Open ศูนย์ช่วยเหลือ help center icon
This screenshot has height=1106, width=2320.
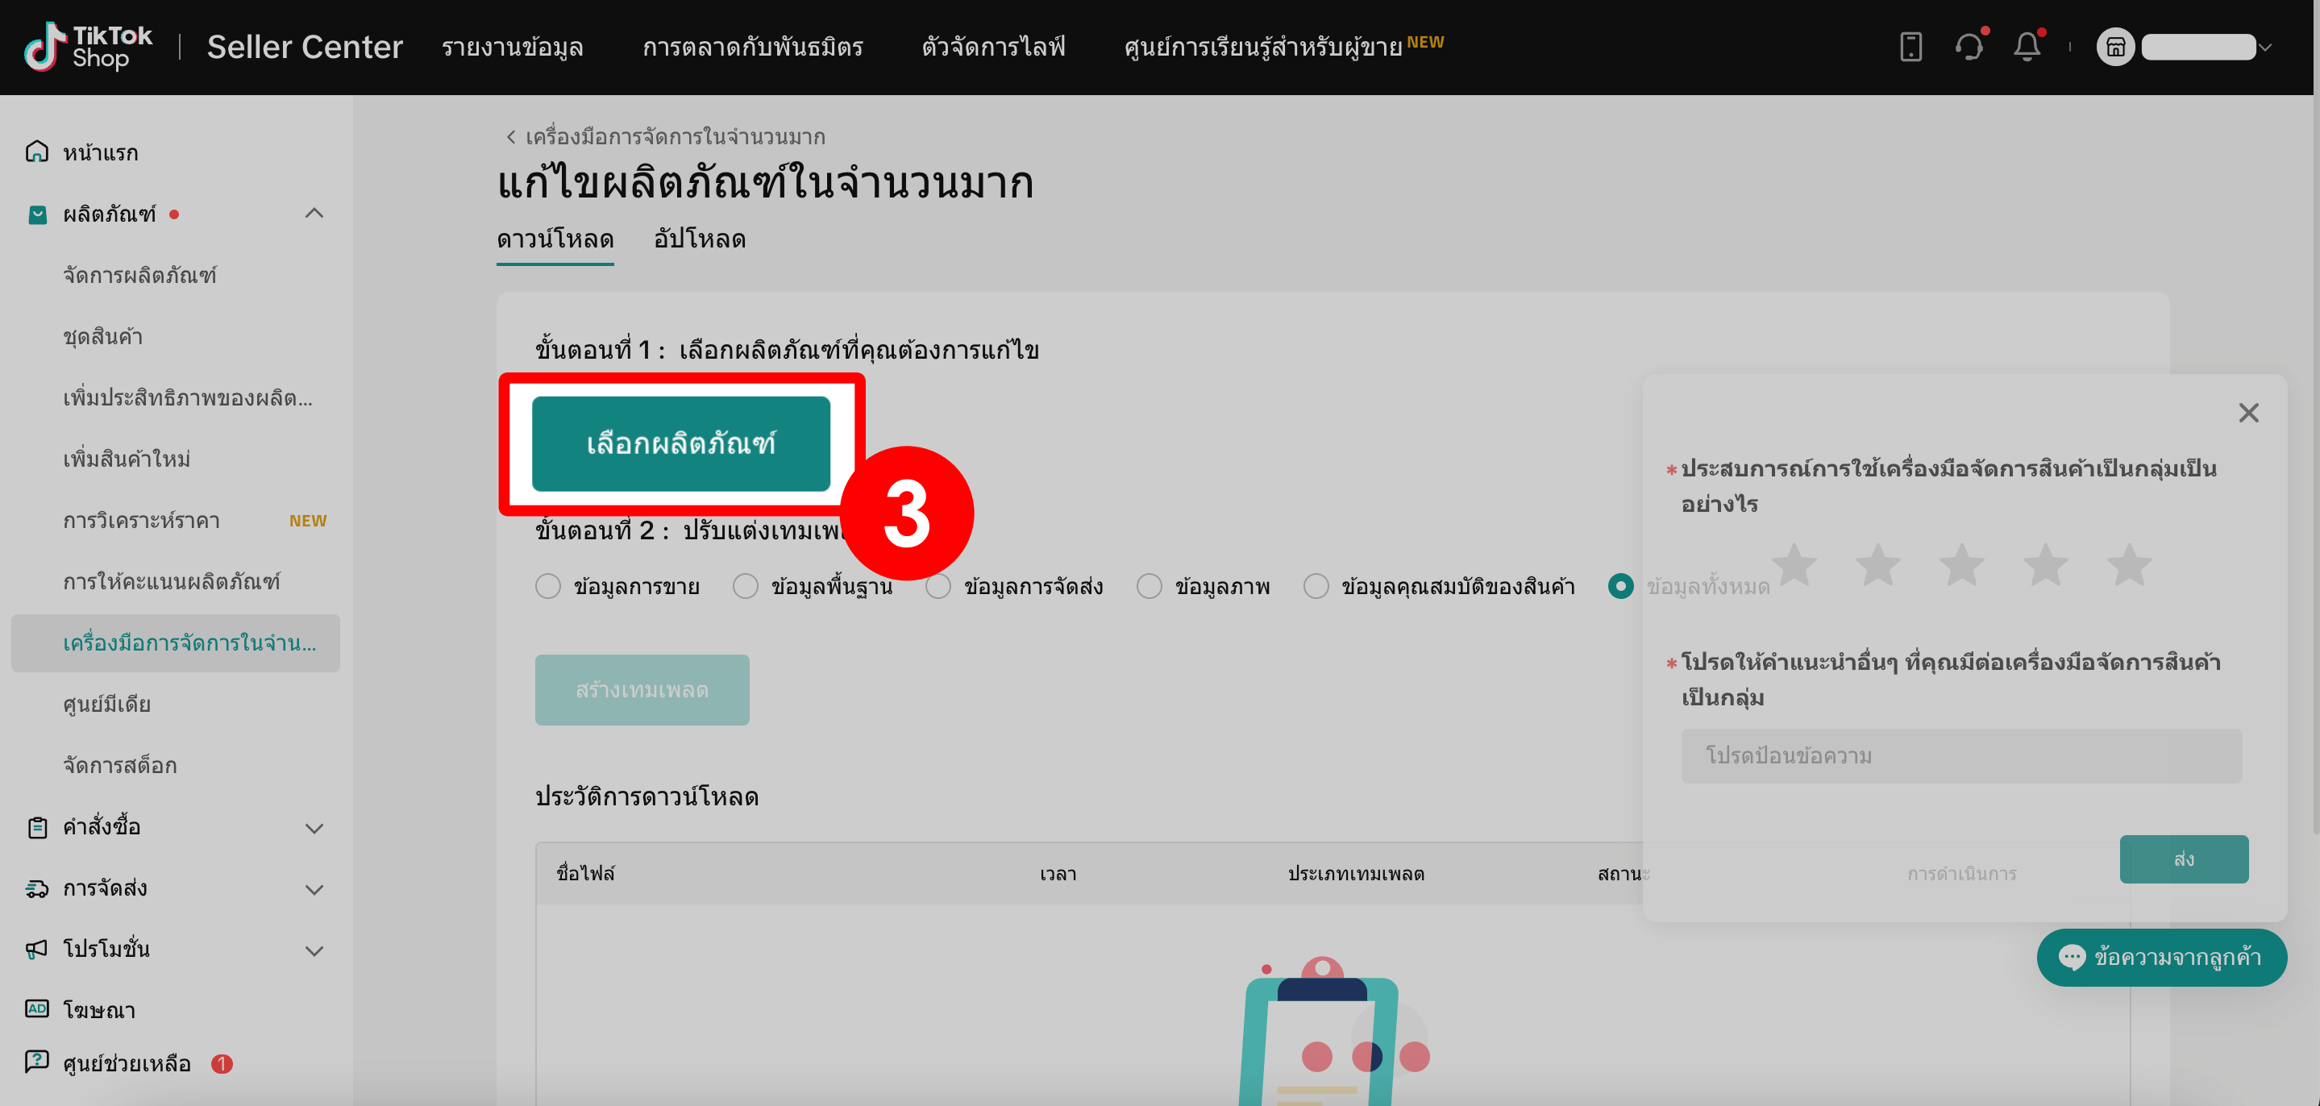[36, 1063]
